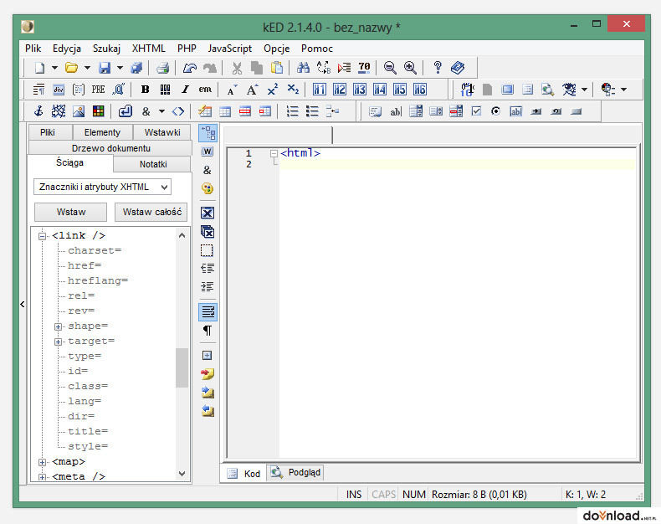The height and width of the screenshot is (524, 661).
Task: Click the palette colors icon in vertical toolbar
Action: [208, 188]
